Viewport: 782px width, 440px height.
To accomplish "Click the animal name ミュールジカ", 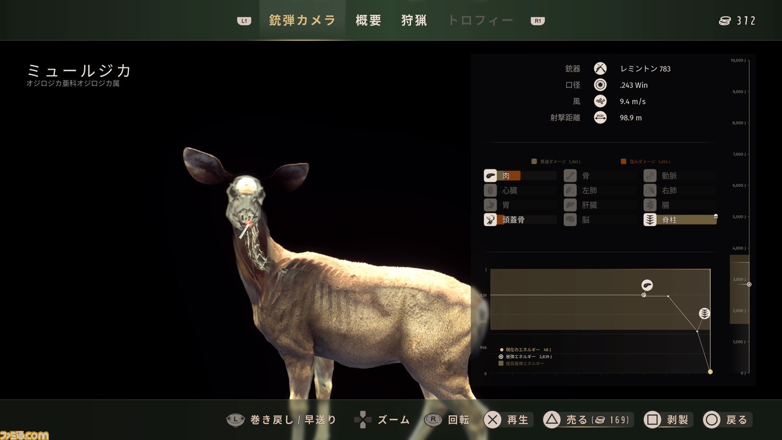I will [x=79, y=70].
